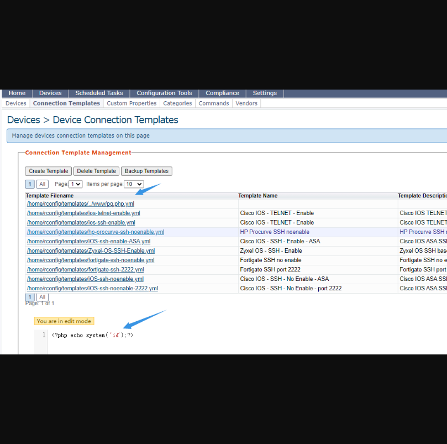Open the ios-telnet-enable.yml template link

(x=83, y=213)
